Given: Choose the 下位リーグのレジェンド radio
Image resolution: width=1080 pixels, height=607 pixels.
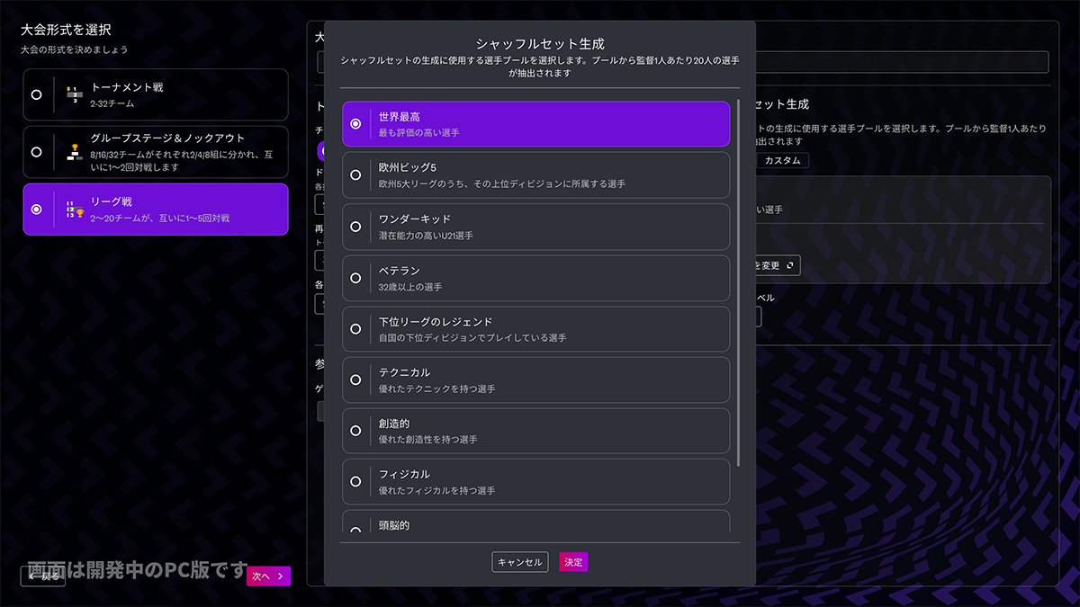Looking at the screenshot, I should (355, 329).
